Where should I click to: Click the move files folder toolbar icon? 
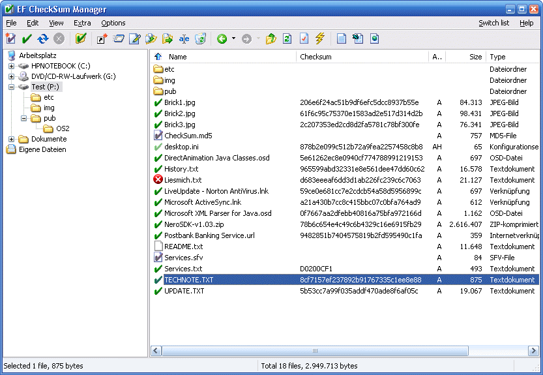tap(168, 38)
